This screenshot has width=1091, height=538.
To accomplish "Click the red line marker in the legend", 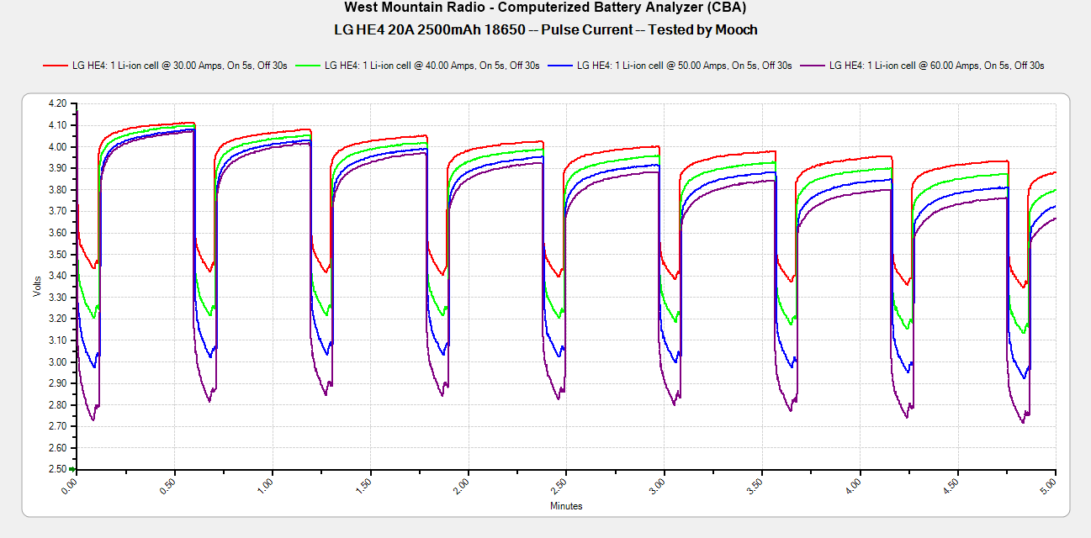I will pos(55,65).
